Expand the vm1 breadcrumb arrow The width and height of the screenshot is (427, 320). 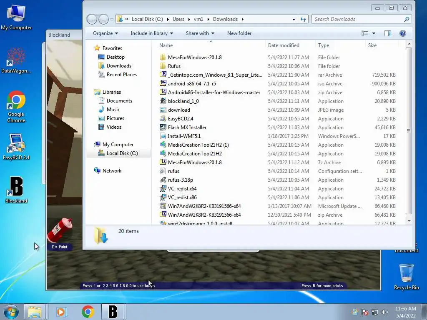click(208, 19)
